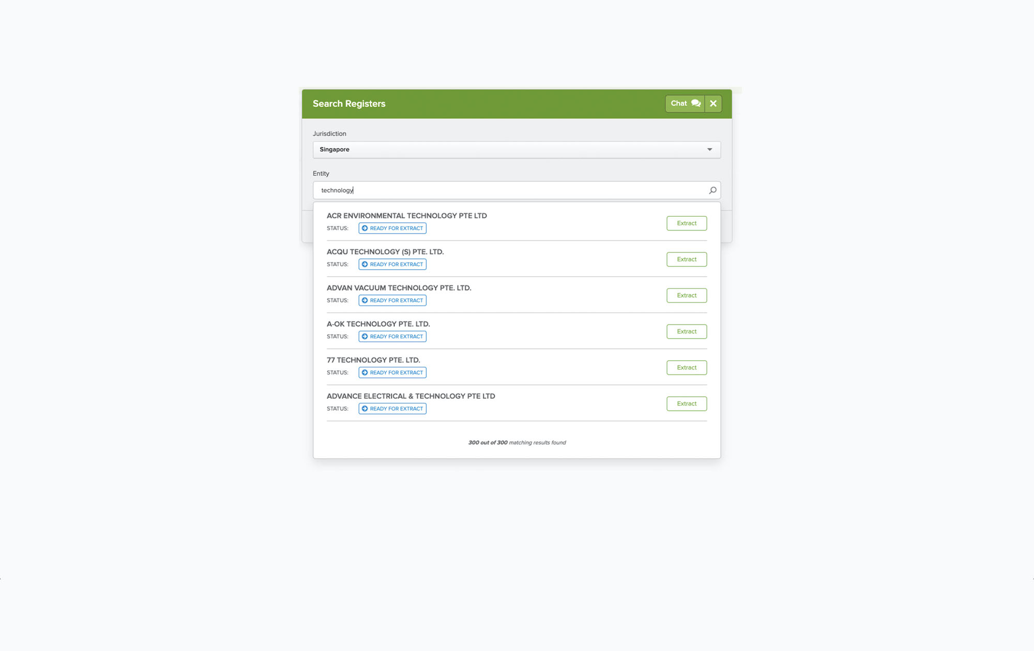Select ACR ENVIRONMENTAL TECHNOLOGY PTE LTD name

point(407,216)
